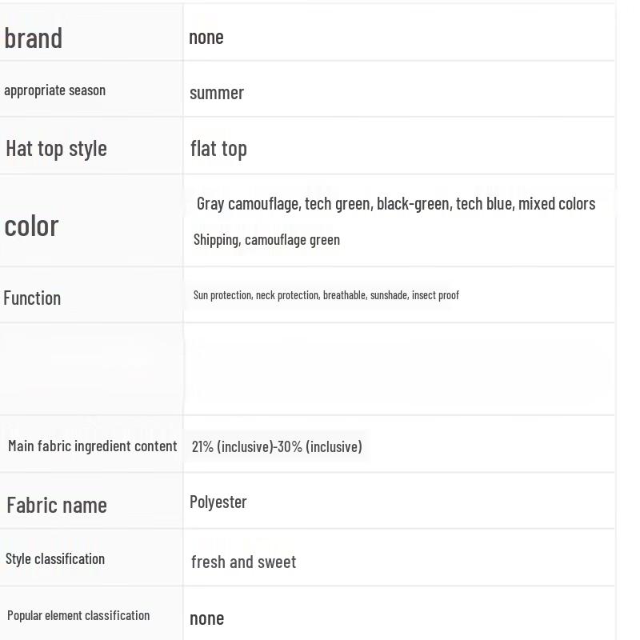The width and height of the screenshot is (640, 640).
Task: Select 'none' beside Popular element classification
Action: [206, 618]
